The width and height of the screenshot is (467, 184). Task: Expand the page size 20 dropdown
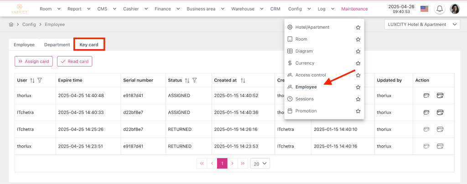coord(260,164)
